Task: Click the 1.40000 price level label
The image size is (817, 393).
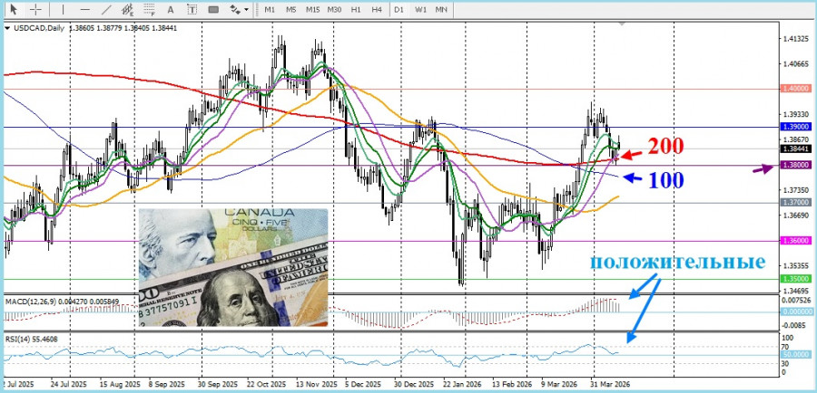Action: 797,89
